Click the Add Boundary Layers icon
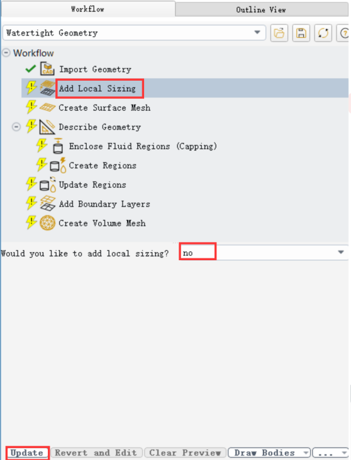Viewport: 351px width, 460px height. (47, 204)
